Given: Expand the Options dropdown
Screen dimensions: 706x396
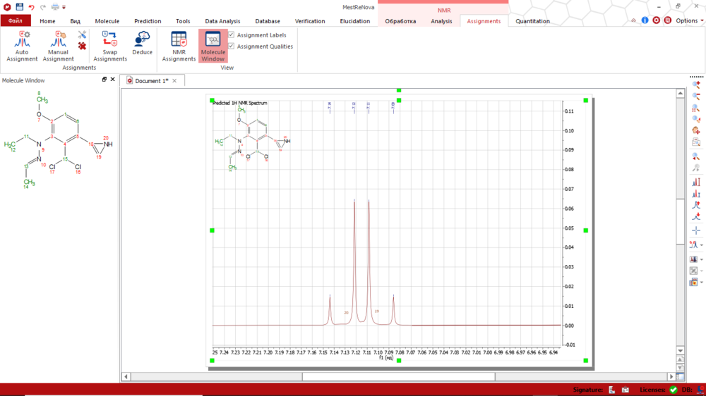Looking at the screenshot, I should (x=690, y=20).
